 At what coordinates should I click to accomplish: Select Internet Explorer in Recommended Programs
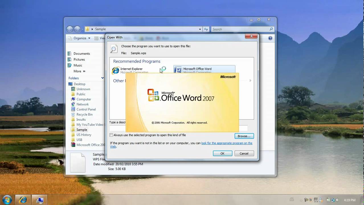tap(131, 69)
